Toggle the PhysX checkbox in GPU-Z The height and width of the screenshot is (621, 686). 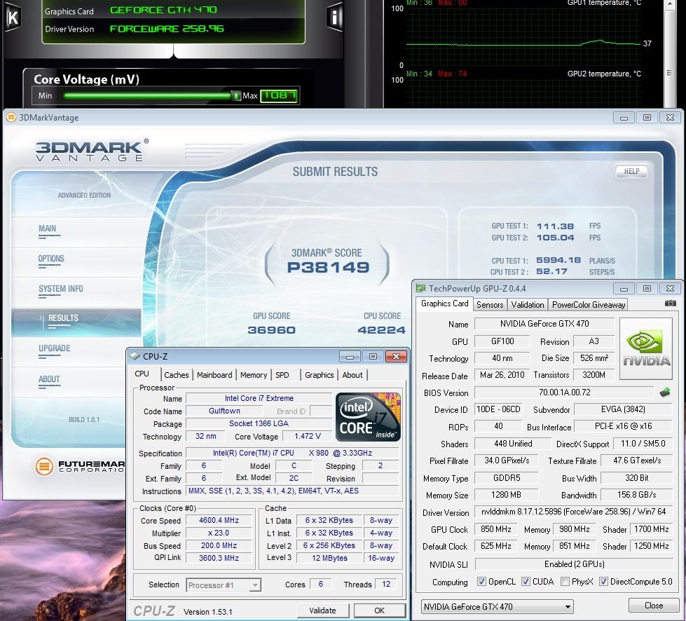pos(565,582)
